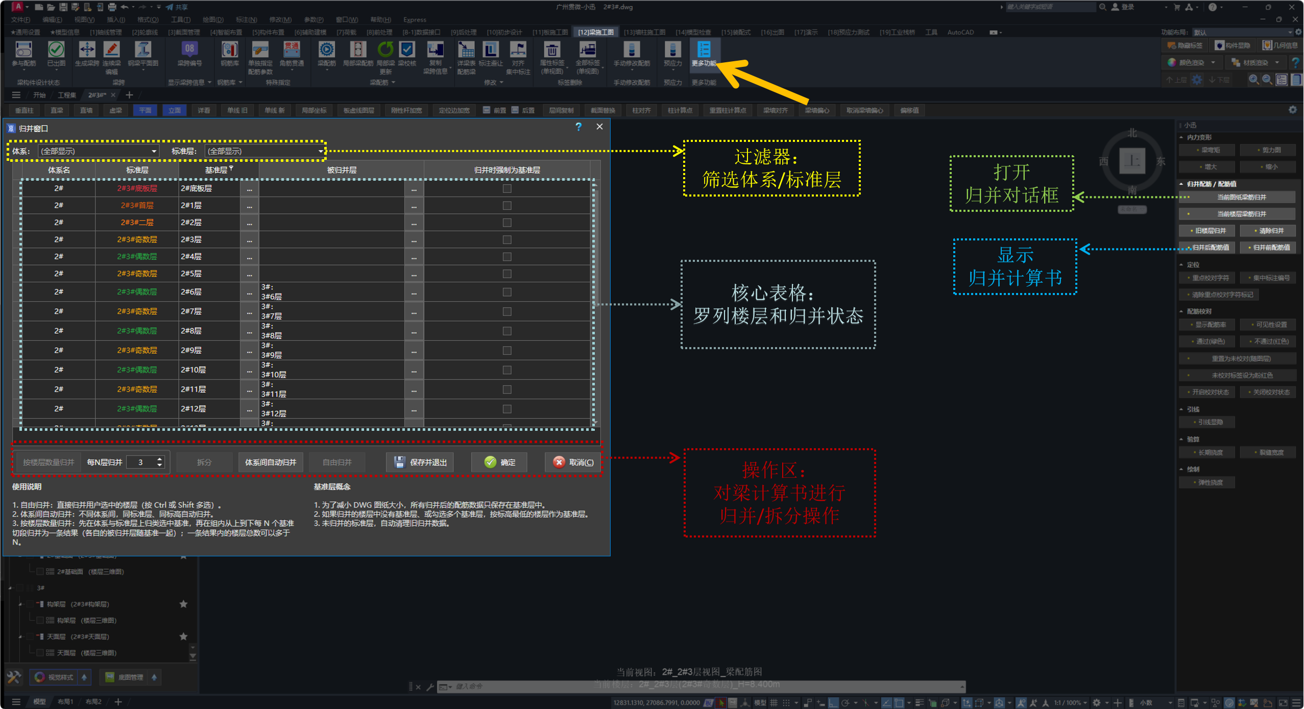Click ellipsis button next to 2#底板层 基准层

pyautogui.click(x=250, y=189)
